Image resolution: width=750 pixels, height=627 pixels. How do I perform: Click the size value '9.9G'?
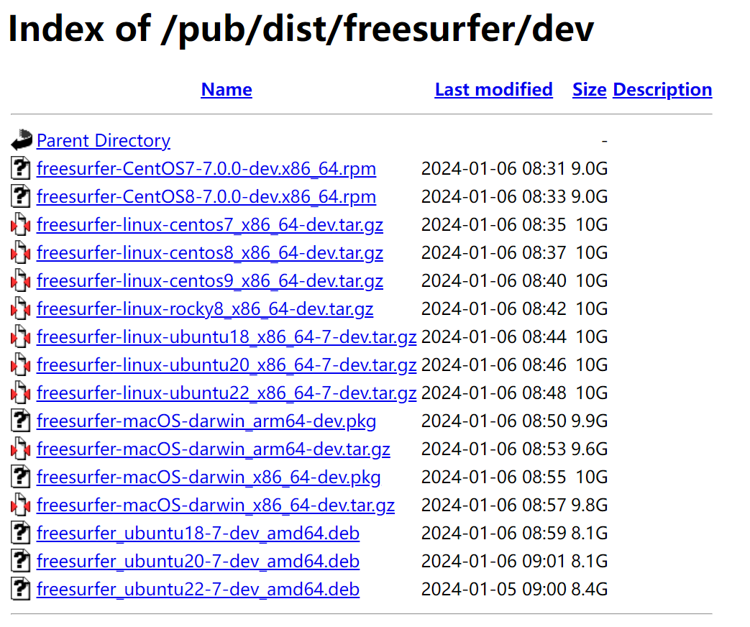(x=590, y=421)
